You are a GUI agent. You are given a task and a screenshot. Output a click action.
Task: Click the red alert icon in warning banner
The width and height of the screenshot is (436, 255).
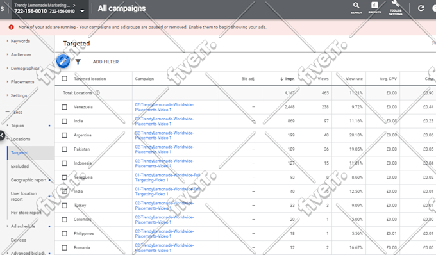tap(11, 27)
